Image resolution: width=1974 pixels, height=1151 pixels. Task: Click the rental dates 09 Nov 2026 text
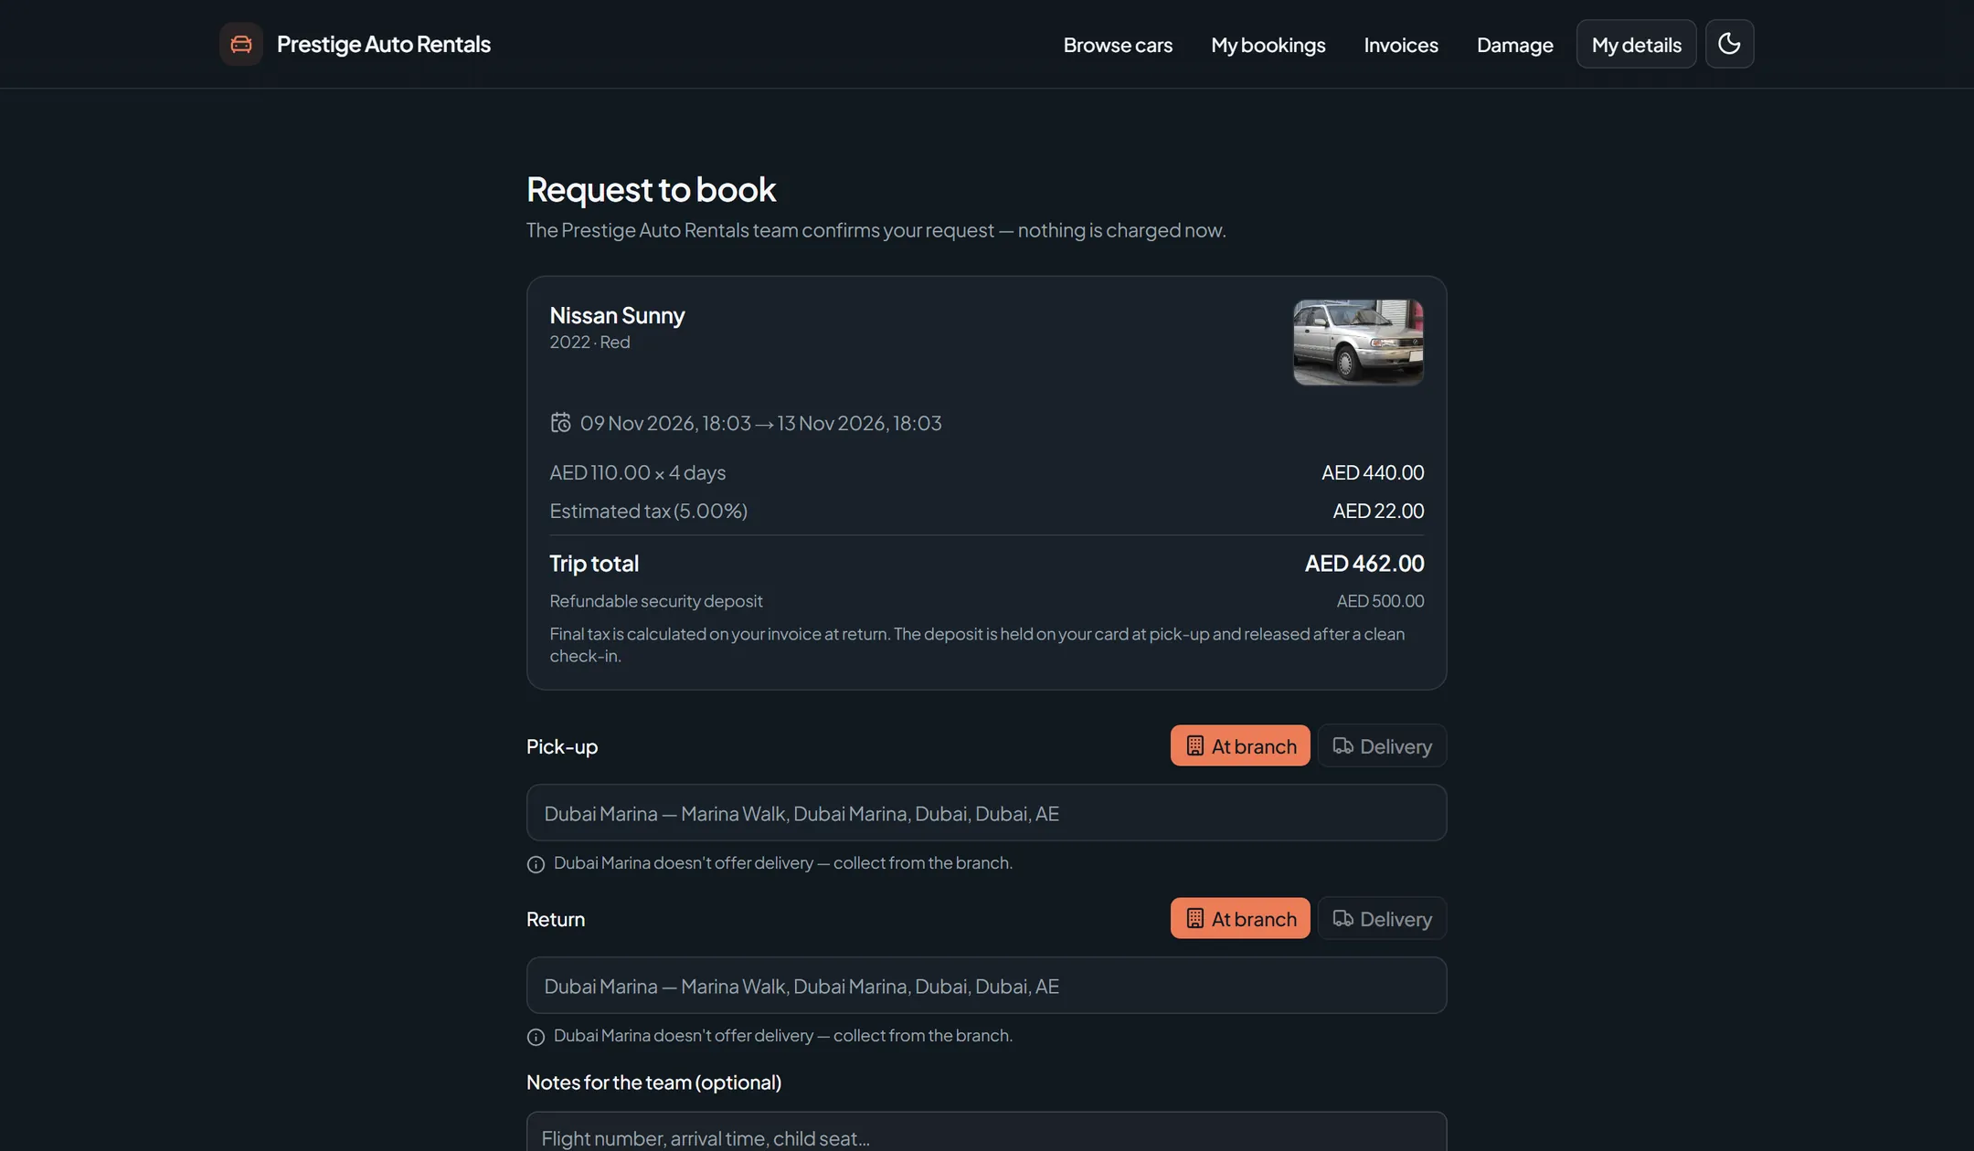coord(760,423)
